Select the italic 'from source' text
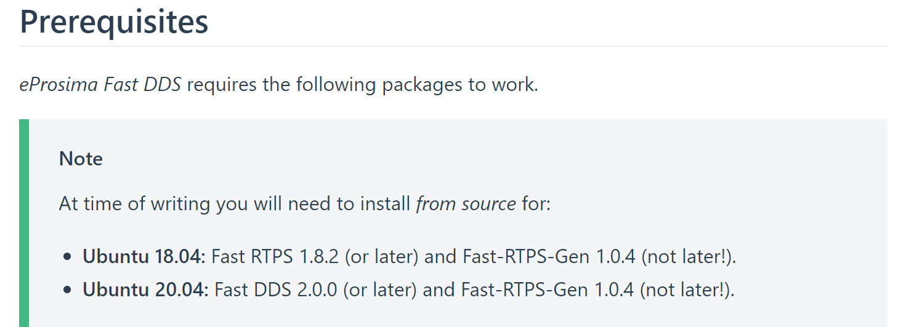Screen dimensions: 898x327 [x=466, y=203]
